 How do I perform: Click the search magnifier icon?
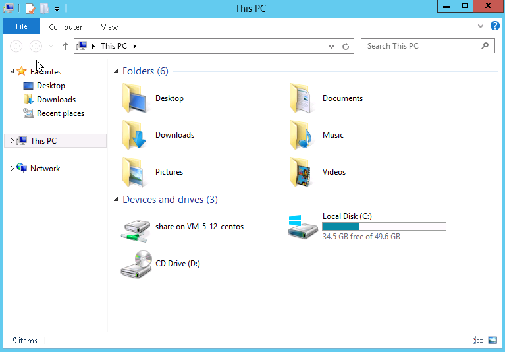click(485, 45)
